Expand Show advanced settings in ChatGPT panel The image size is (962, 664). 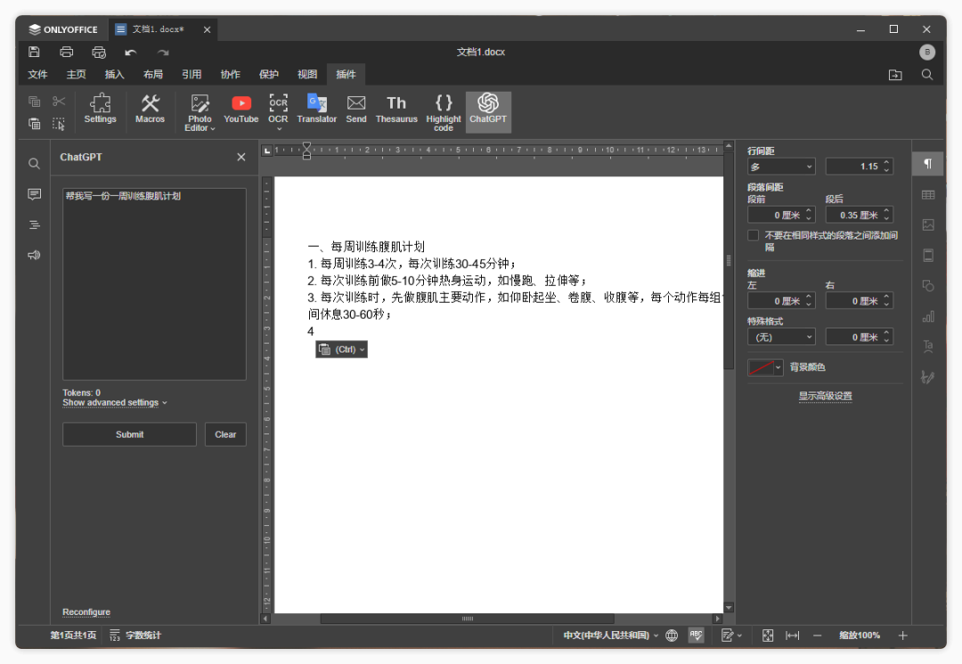[x=114, y=403]
